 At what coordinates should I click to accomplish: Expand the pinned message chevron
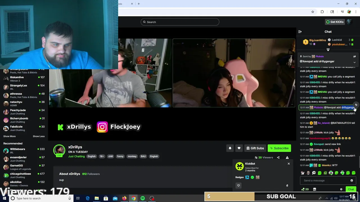[x=354, y=62]
